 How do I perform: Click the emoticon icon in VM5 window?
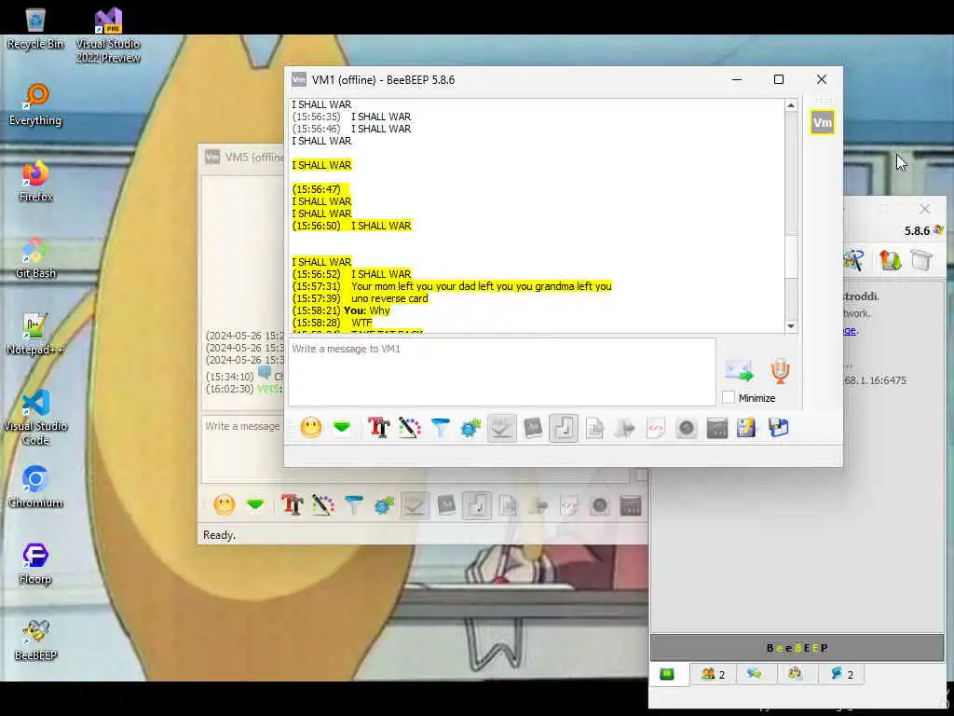(x=225, y=504)
